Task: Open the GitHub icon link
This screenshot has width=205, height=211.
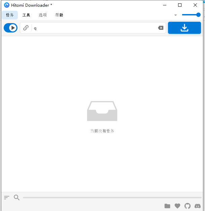Action: pyautogui.click(x=188, y=206)
